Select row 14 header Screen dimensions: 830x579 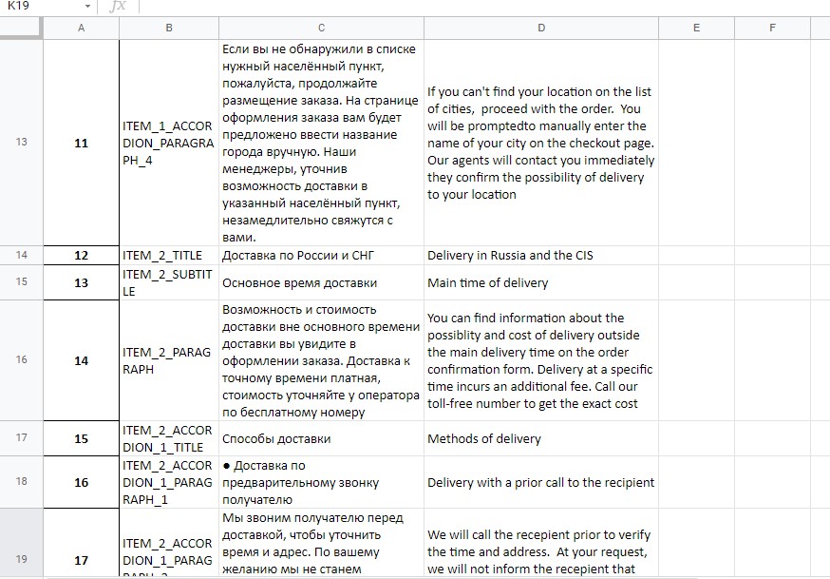point(21,256)
